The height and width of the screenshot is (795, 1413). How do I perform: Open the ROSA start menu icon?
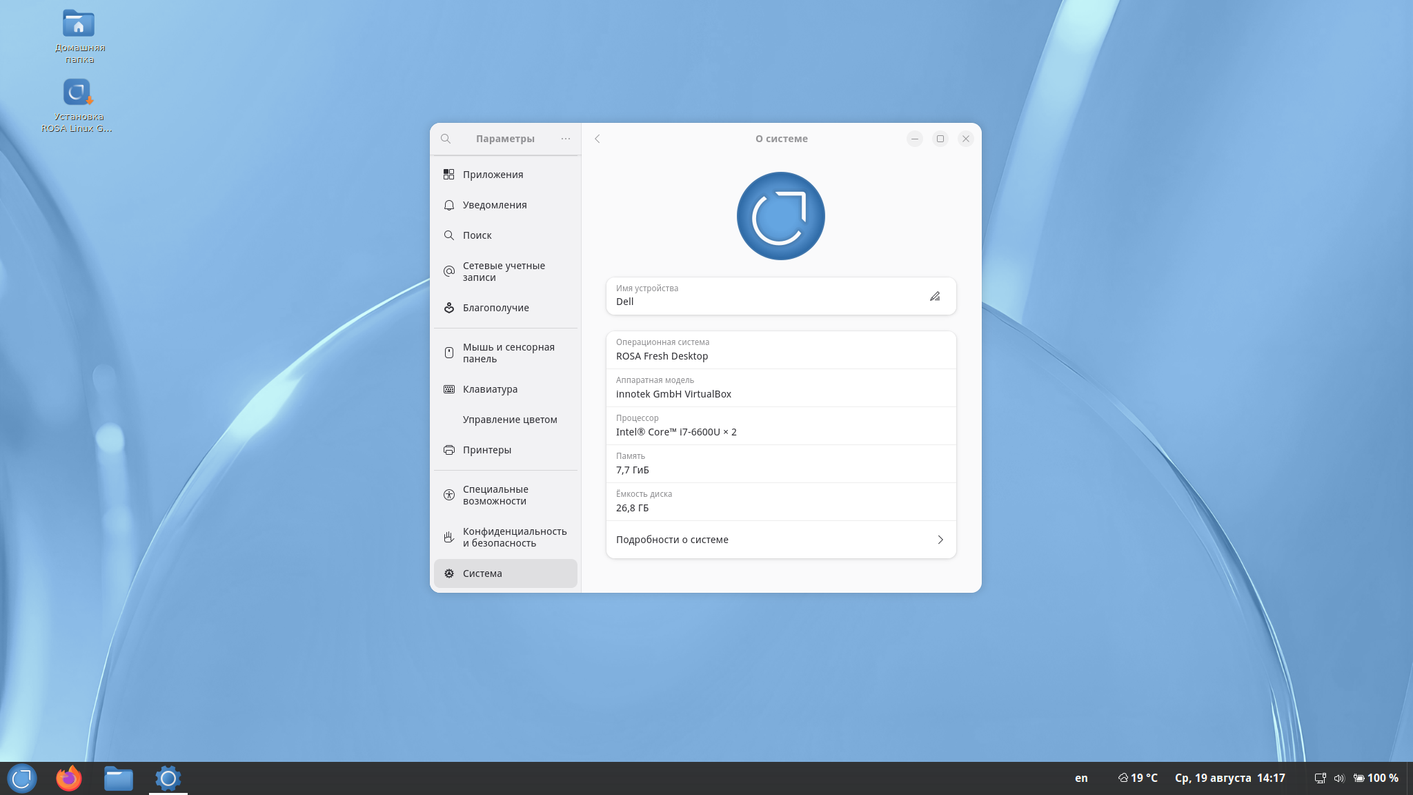21,778
